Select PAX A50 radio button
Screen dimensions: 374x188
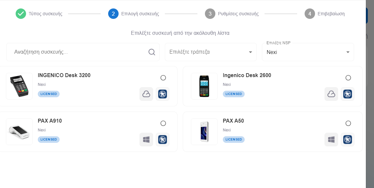tap(348, 123)
